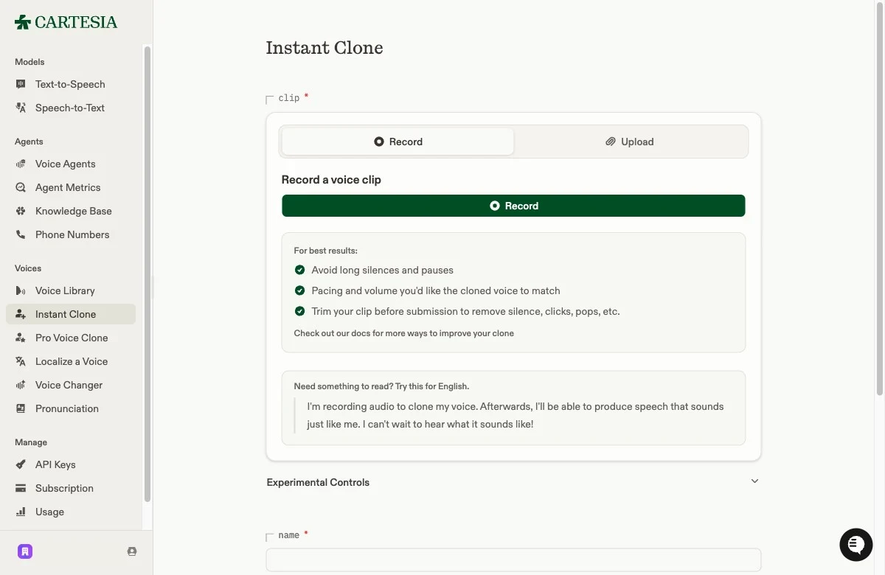Click the Usage chart icon
Screen dimensions: 885x575
click(21, 512)
